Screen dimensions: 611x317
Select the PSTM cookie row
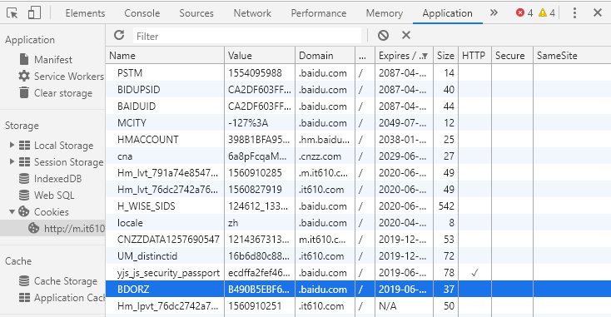[358, 73]
